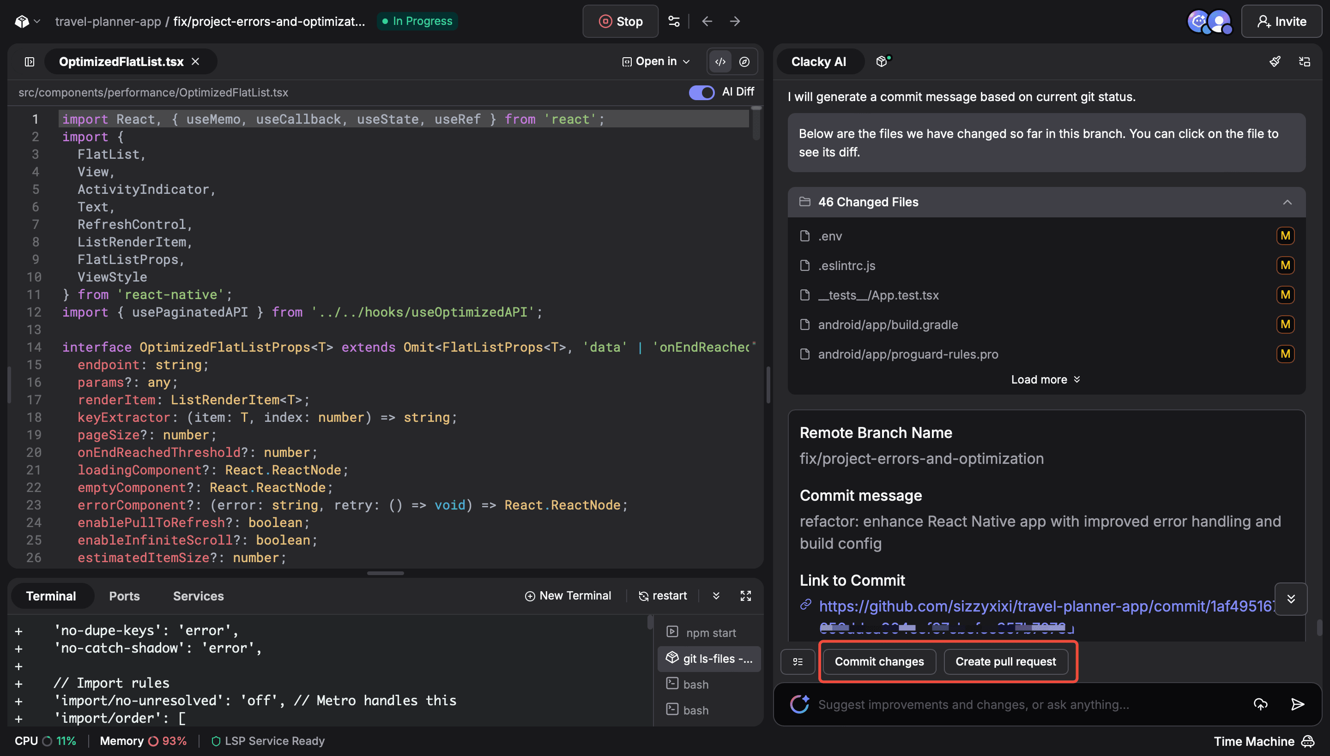Select the second bash terminal session

point(708,710)
